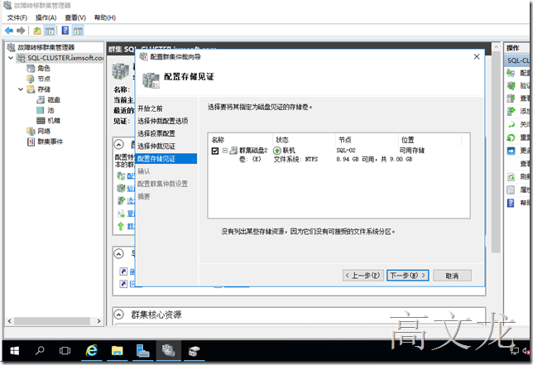Click the horizontal scrollbar in tree pane
Screen dimensions: 533x365
[52, 321]
